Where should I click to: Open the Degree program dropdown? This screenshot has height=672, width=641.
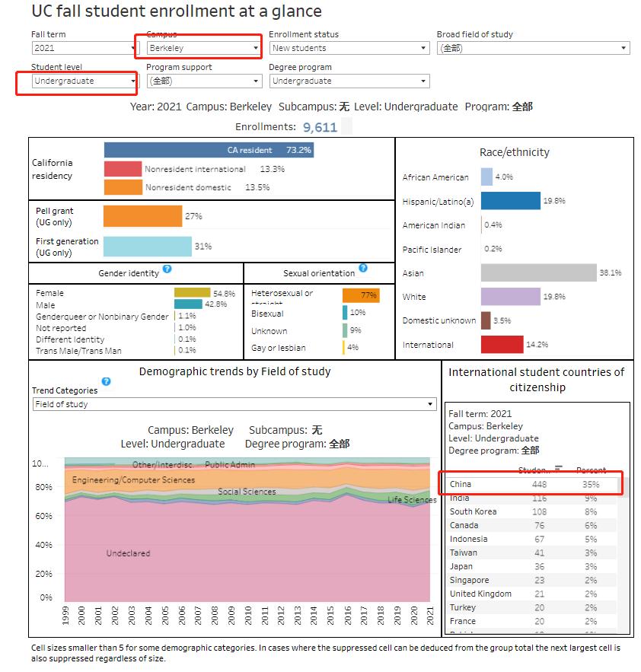click(349, 81)
